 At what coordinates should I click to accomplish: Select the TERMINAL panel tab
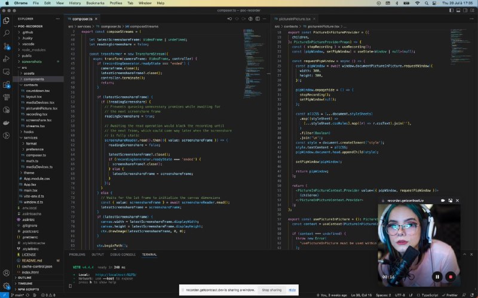(x=149, y=254)
